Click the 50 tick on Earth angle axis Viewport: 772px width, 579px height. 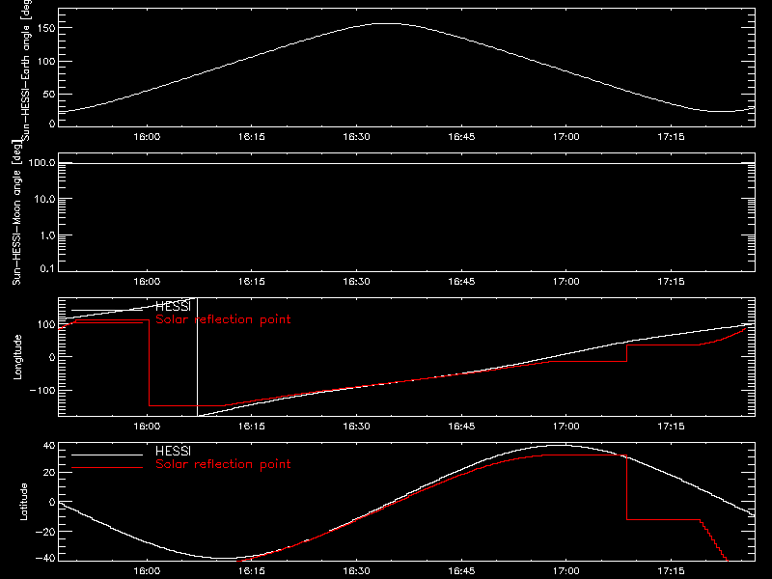click(x=49, y=94)
